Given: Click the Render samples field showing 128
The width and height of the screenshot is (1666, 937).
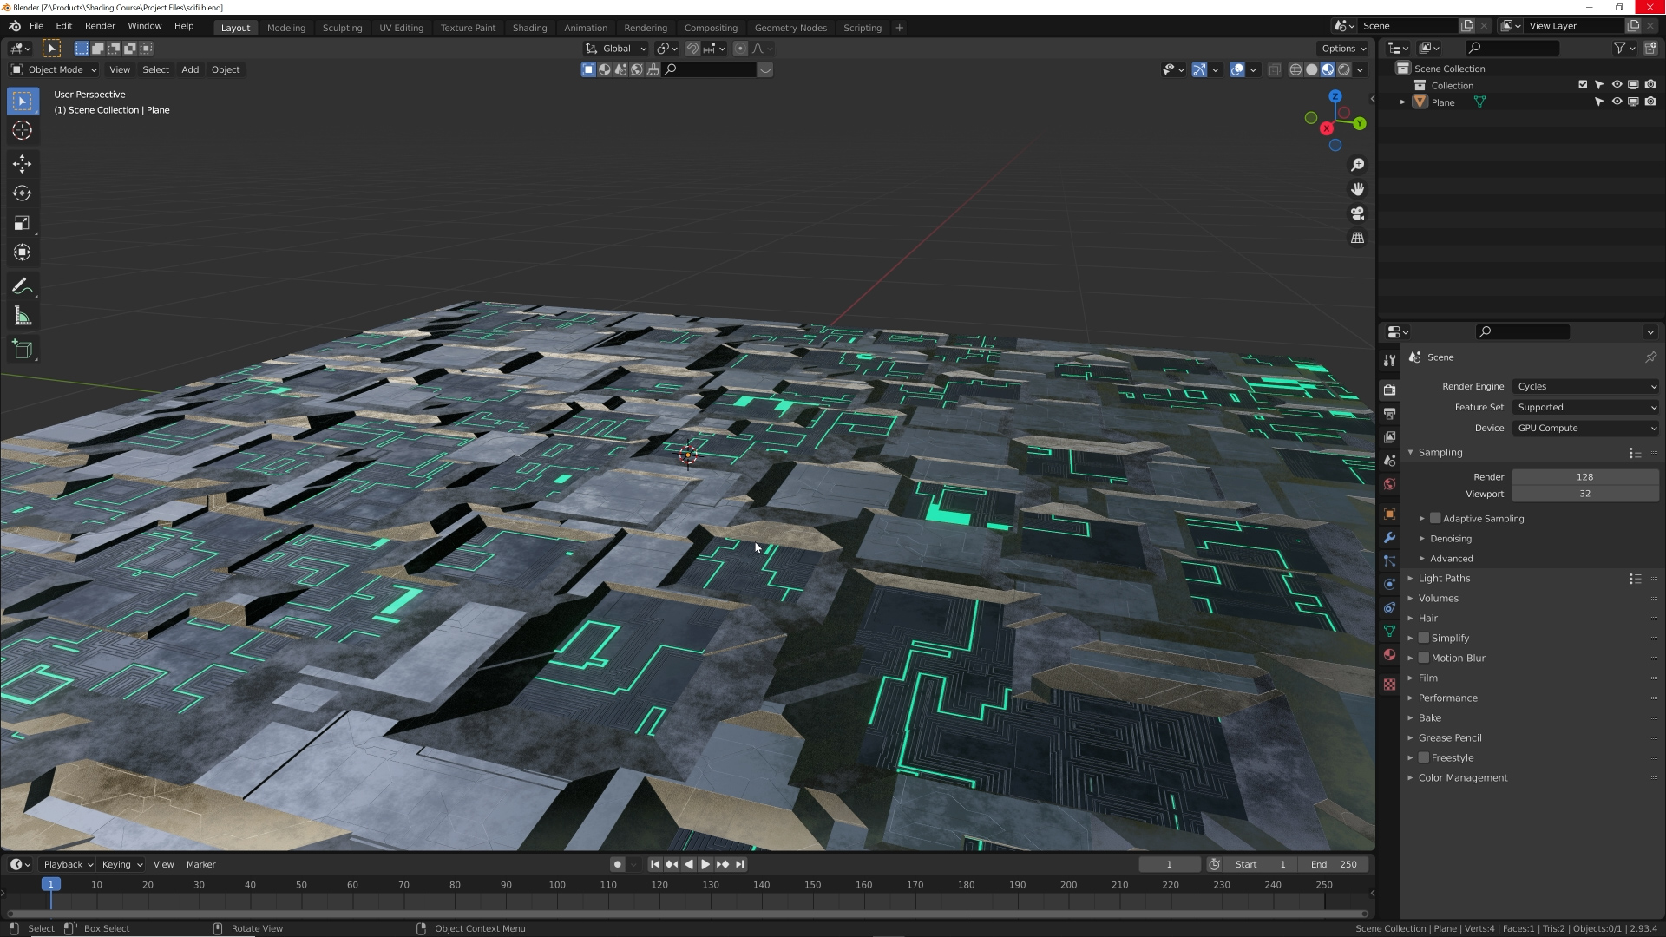Looking at the screenshot, I should [1584, 477].
